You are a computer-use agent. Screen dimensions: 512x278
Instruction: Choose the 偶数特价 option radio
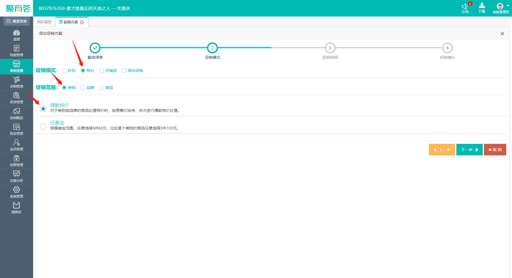click(43, 109)
